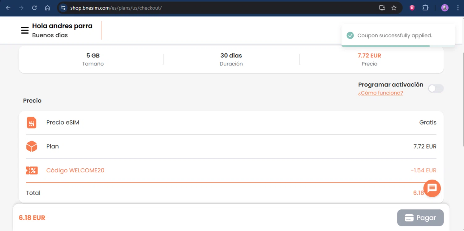Click the 'Hola andres parra' greeting
464x231 pixels.
coord(62,26)
